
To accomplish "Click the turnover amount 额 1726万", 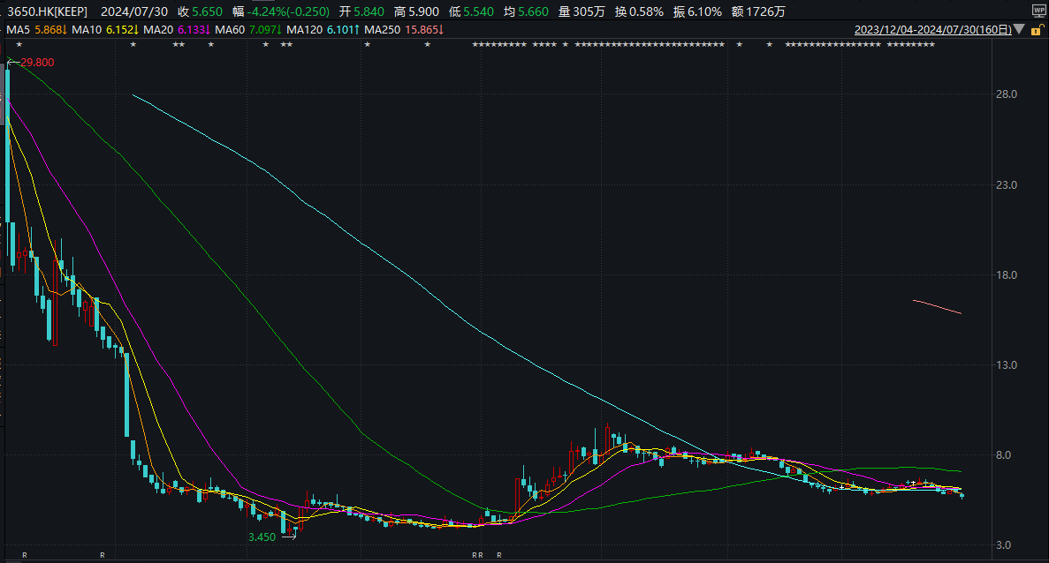I will 758,11.
